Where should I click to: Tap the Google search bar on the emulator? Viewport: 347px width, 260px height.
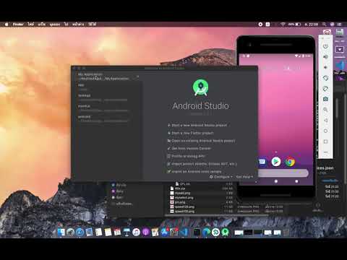283,173
